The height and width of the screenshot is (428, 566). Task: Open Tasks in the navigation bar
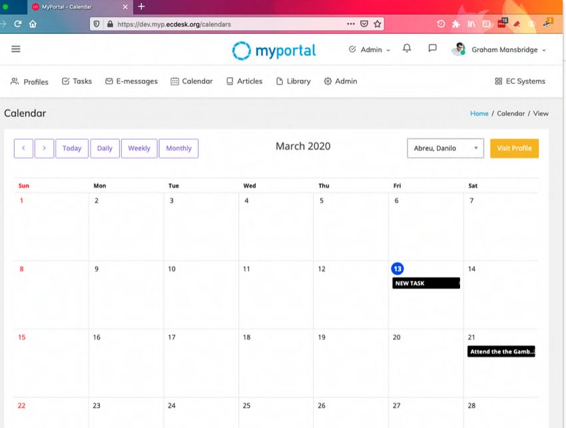(77, 81)
